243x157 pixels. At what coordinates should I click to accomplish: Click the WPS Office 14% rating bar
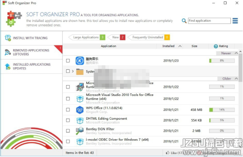[x=222, y=110]
